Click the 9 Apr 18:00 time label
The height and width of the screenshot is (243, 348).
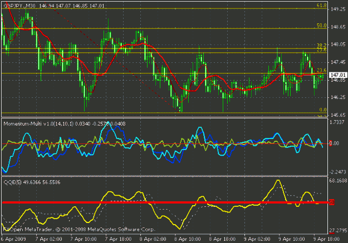326,239
